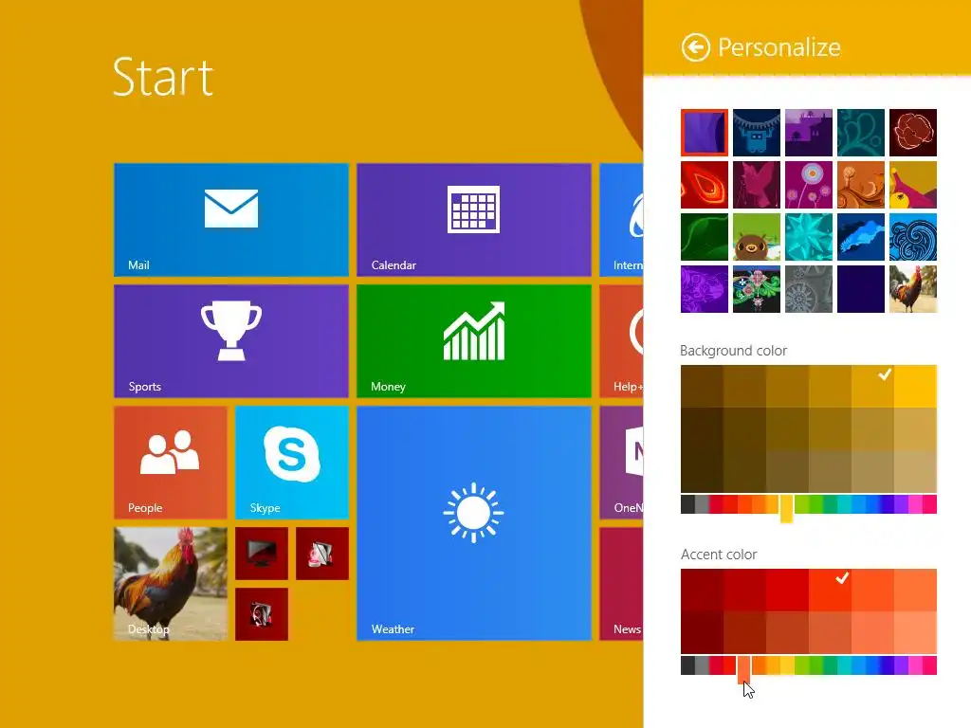Launch the OneNote tile
Screen dimensions: 971x728
click(x=621, y=463)
